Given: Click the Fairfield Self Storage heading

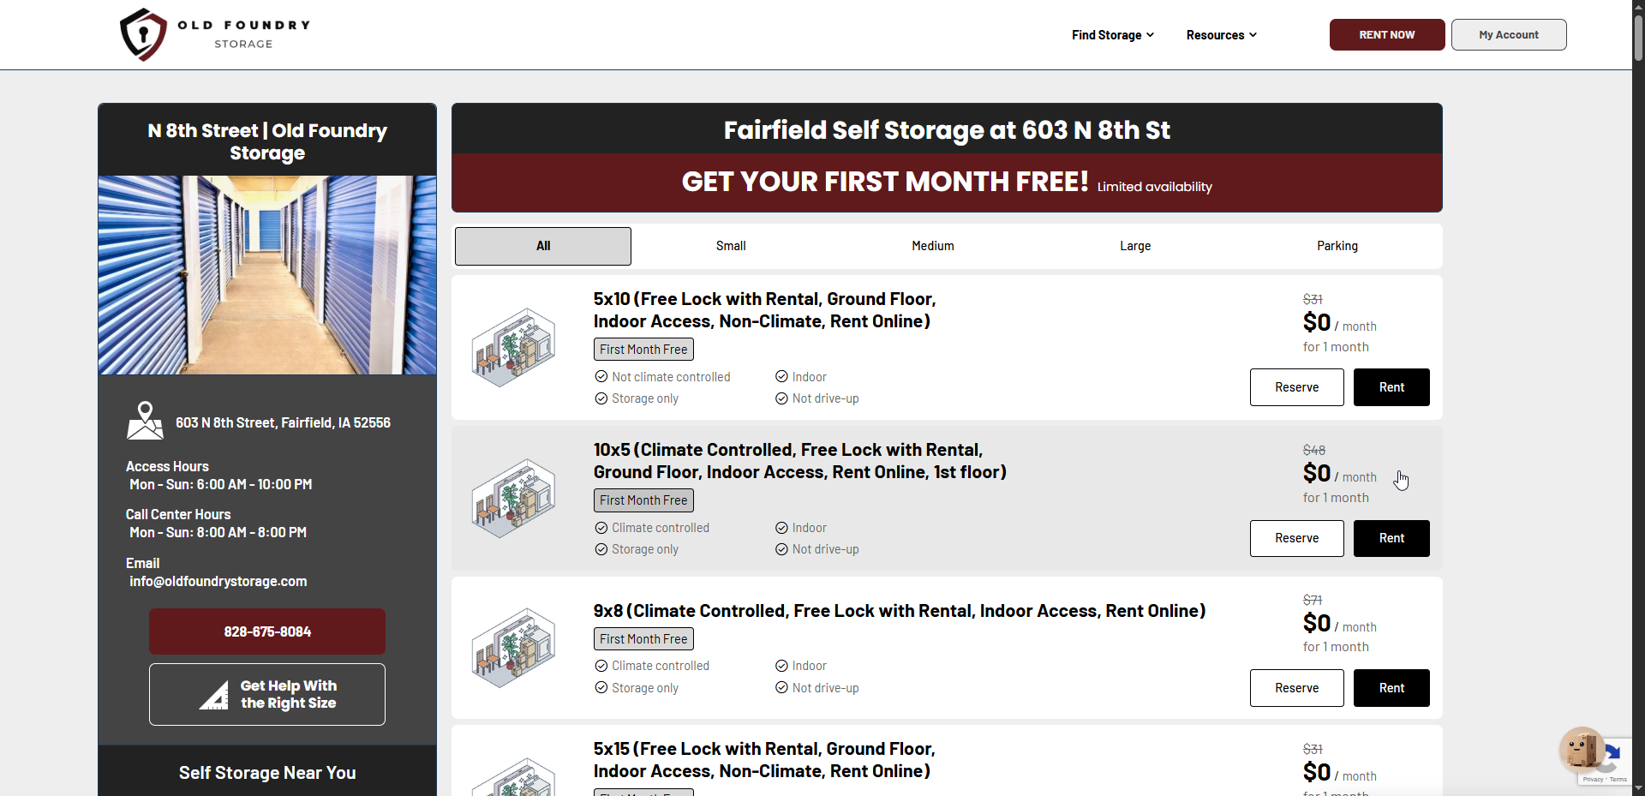Looking at the screenshot, I should coord(947,130).
